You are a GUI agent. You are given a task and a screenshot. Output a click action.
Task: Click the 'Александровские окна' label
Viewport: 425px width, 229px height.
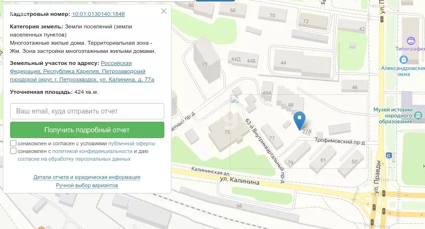403,71
